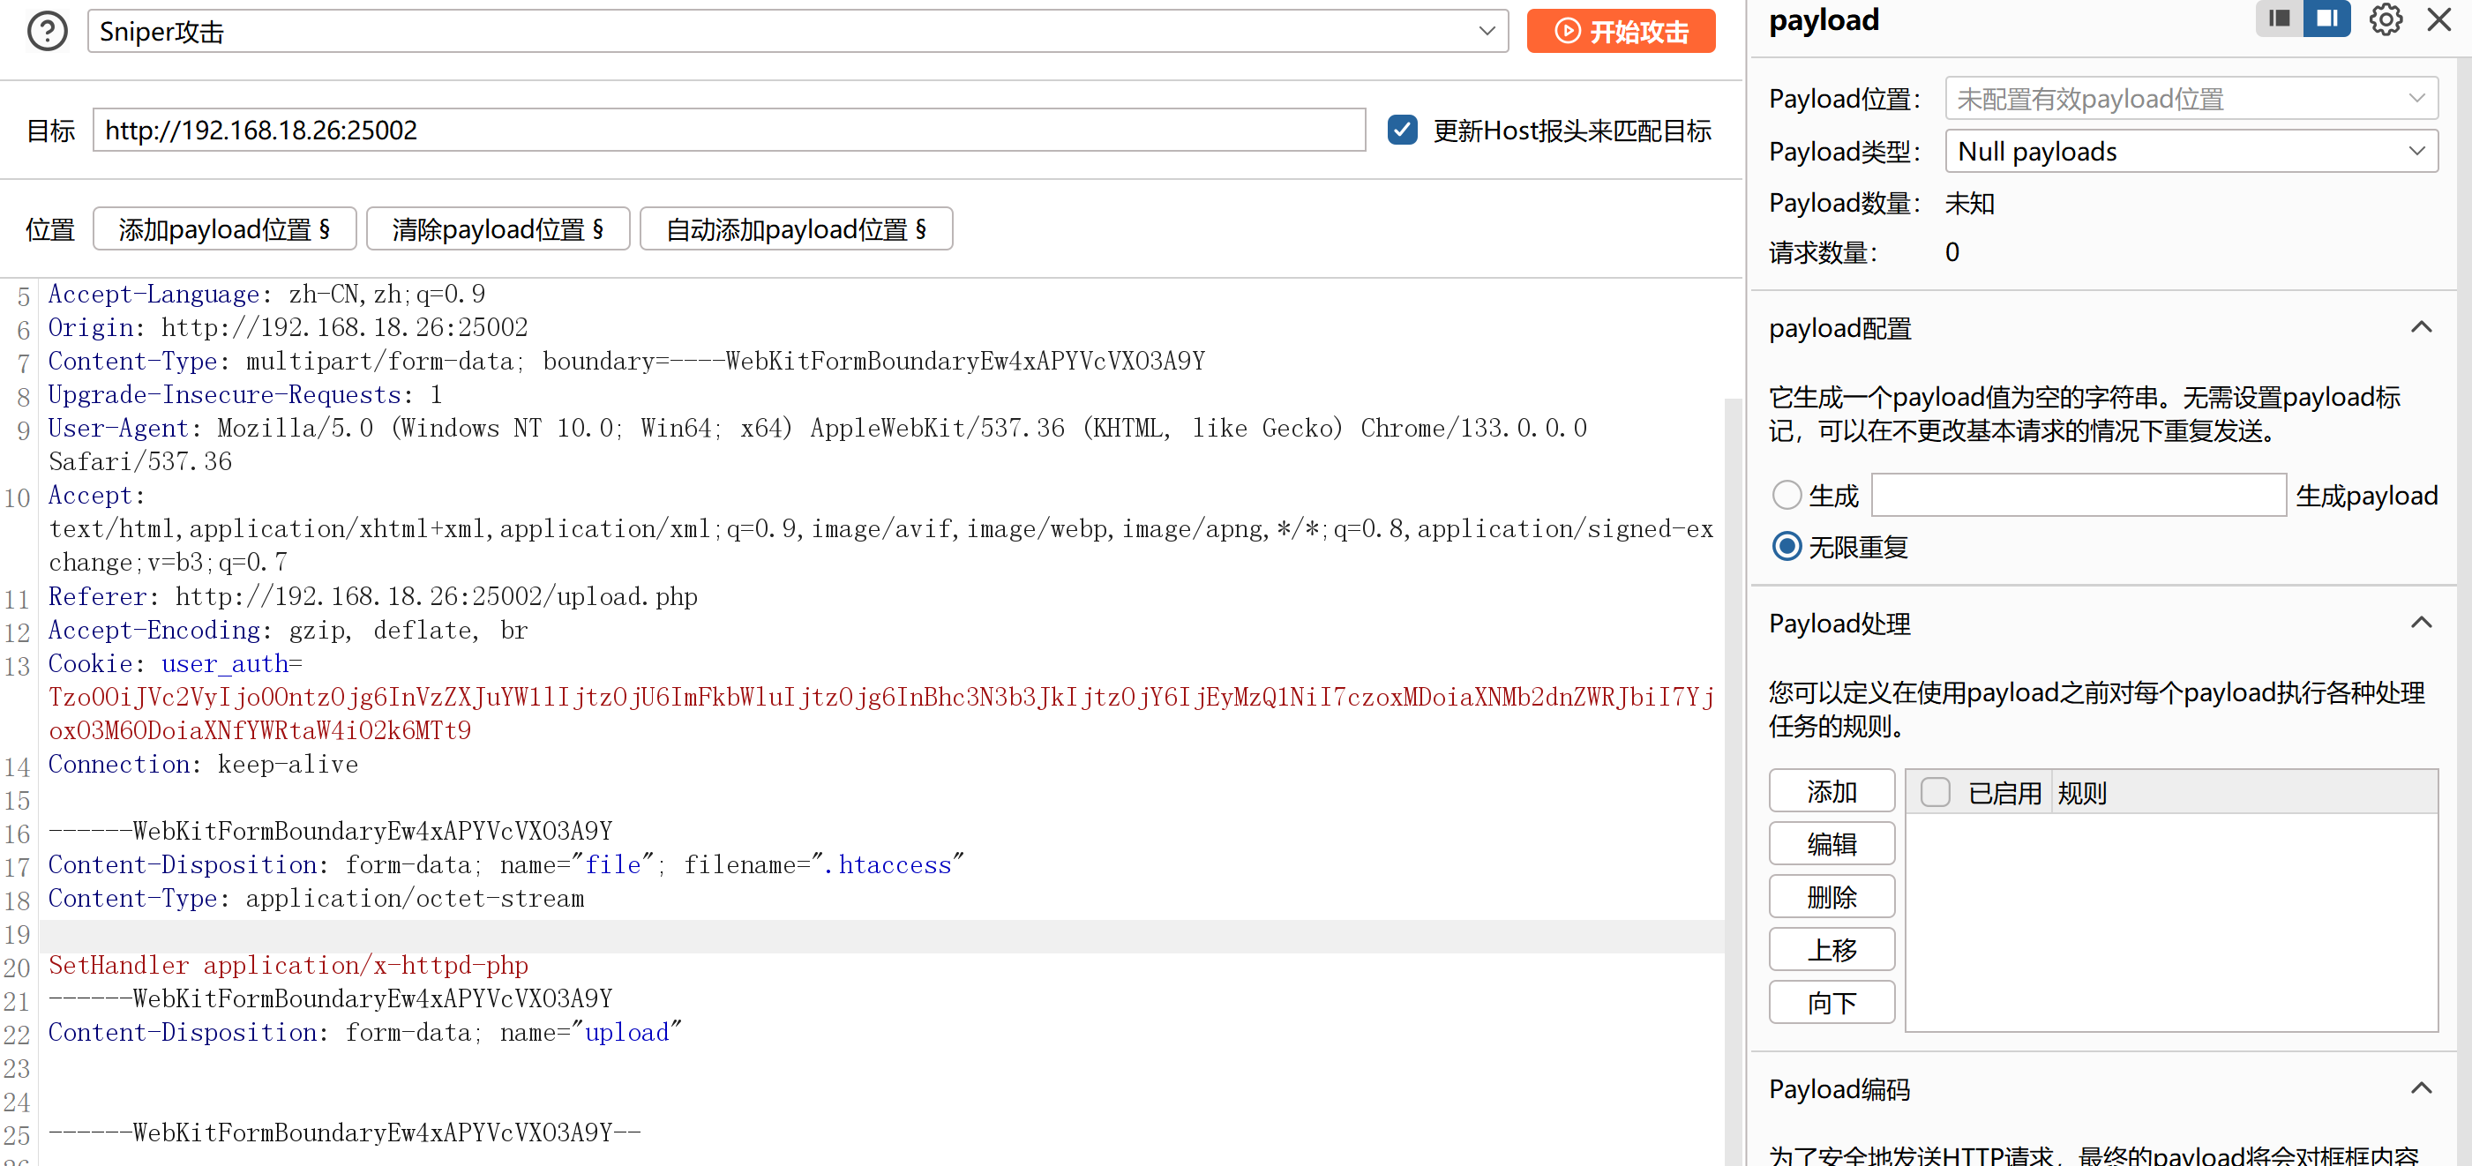Switch to left panel layout icon

point(2278,19)
